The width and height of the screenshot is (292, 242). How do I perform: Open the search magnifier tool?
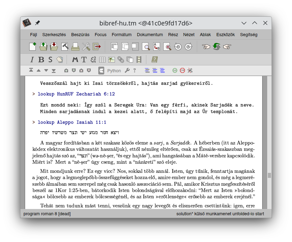[146, 47]
